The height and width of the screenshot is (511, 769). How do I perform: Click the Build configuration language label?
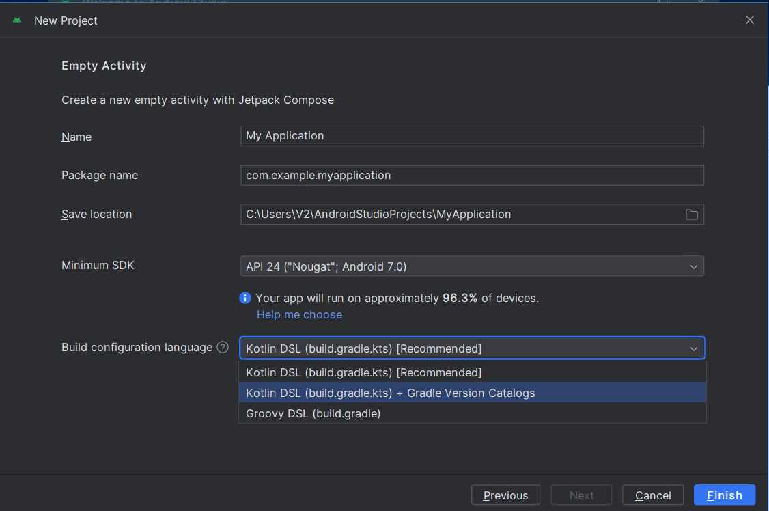tap(137, 347)
